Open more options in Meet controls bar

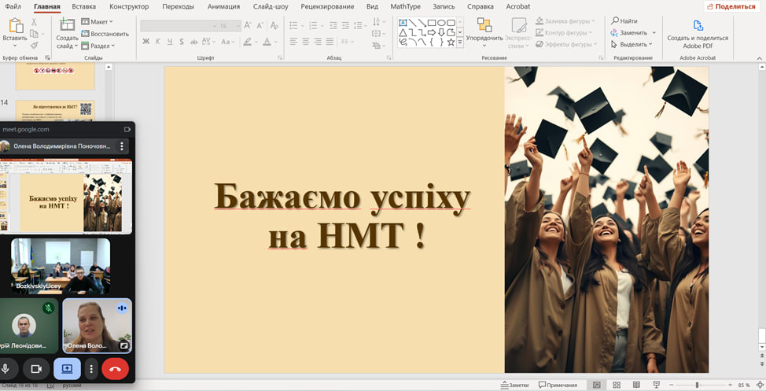pos(92,367)
